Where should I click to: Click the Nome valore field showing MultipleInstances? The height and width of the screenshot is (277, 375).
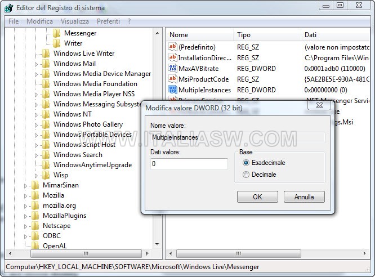[238, 137]
